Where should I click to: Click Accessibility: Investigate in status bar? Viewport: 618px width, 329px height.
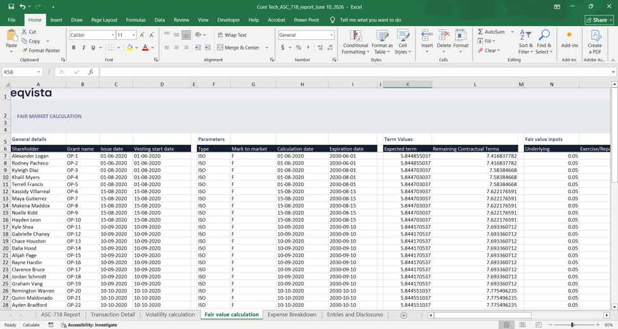pos(89,325)
